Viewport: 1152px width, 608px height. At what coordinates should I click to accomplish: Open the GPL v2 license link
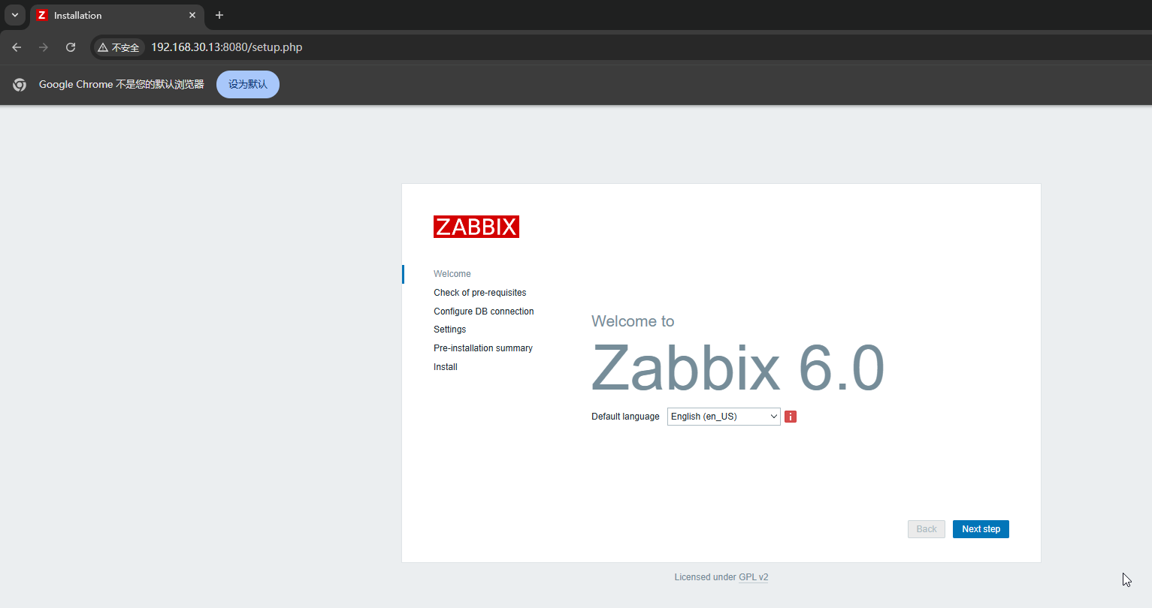[x=753, y=577]
